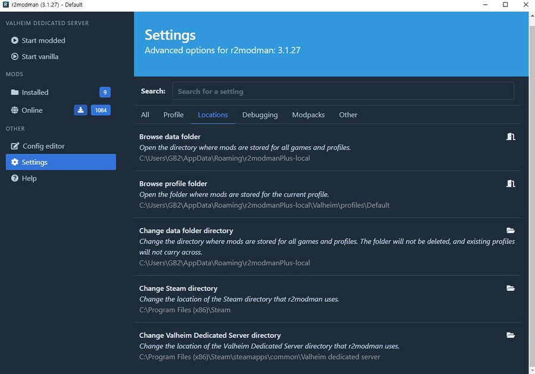Screen dimensions: 535x374
Task: Open the Modpacks tab
Action: coord(309,115)
